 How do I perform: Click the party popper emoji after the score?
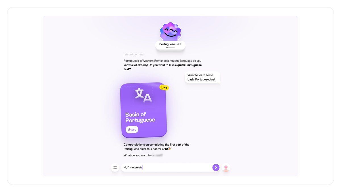click(x=170, y=149)
